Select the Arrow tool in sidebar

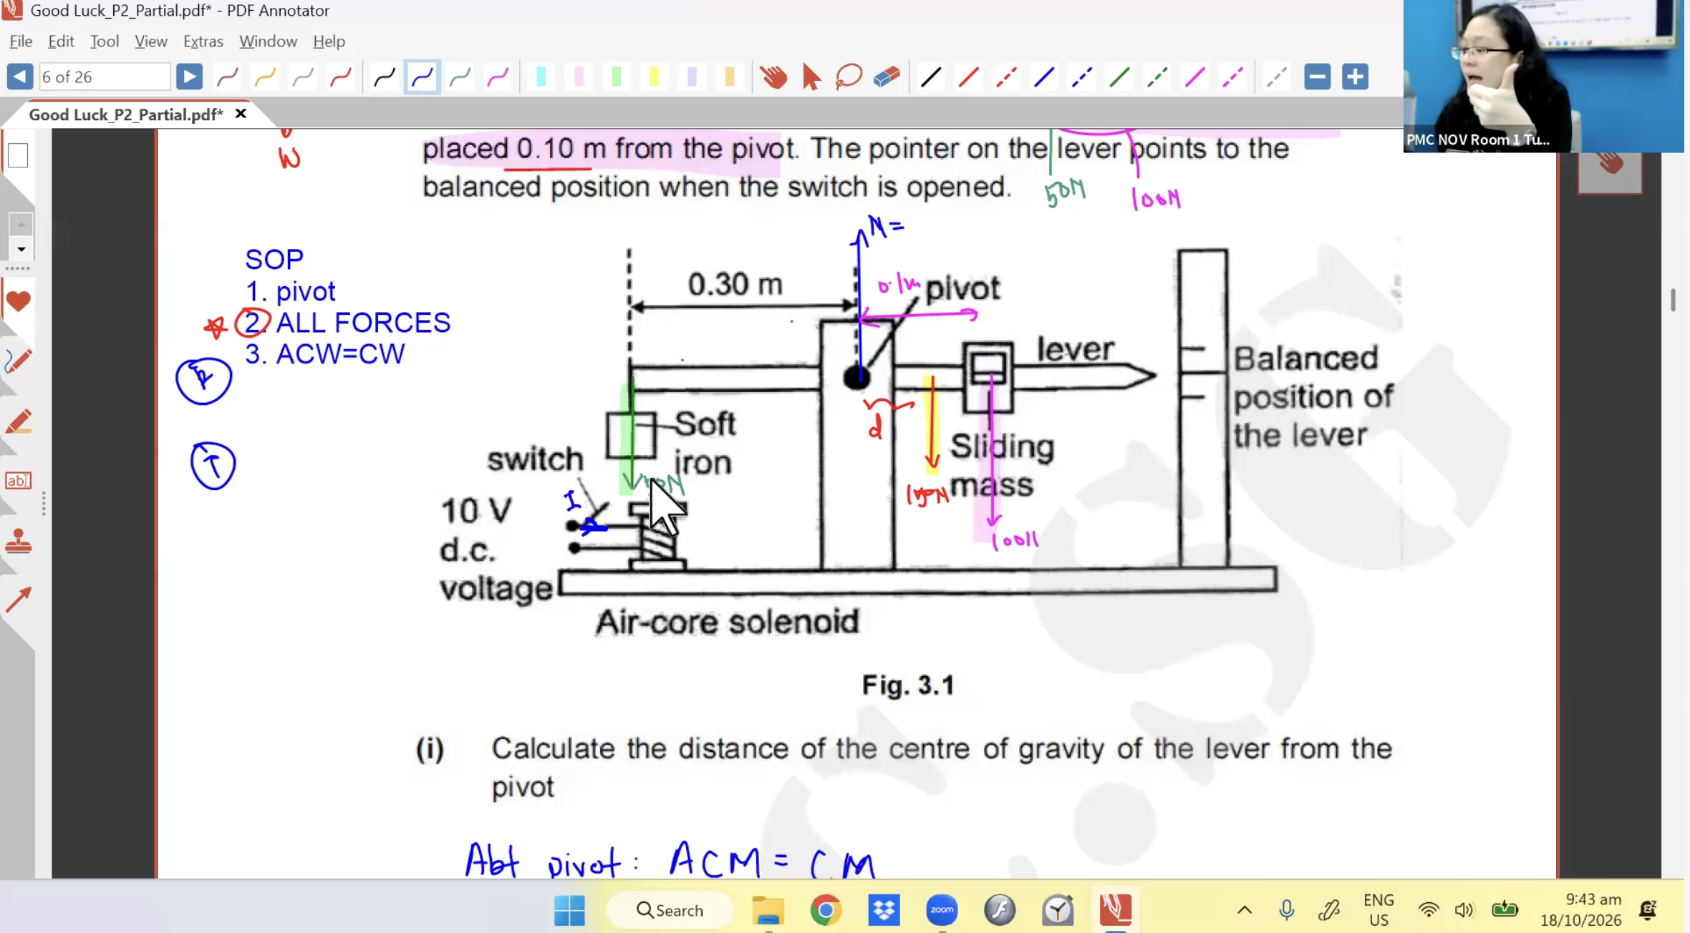(x=18, y=600)
